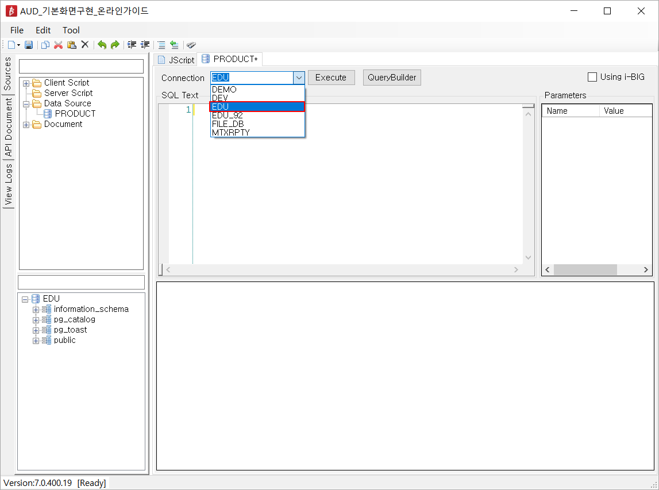Click the Parameters Name column header
The height and width of the screenshot is (490, 659).
click(x=571, y=111)
